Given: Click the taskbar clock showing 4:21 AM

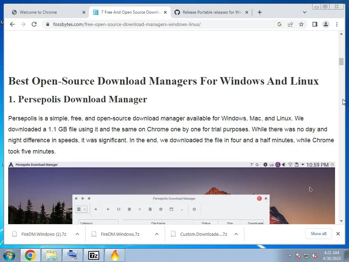Looking at the screenshot, I should click(332, 256).
